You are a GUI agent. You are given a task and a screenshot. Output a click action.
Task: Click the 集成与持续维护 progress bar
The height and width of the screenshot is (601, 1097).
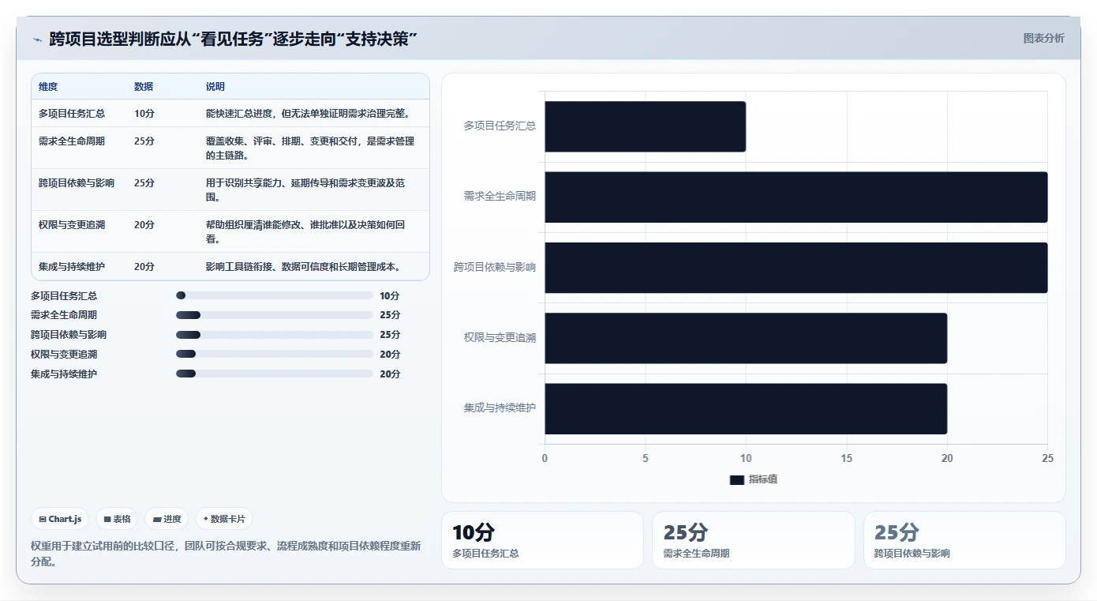point(275,374)
